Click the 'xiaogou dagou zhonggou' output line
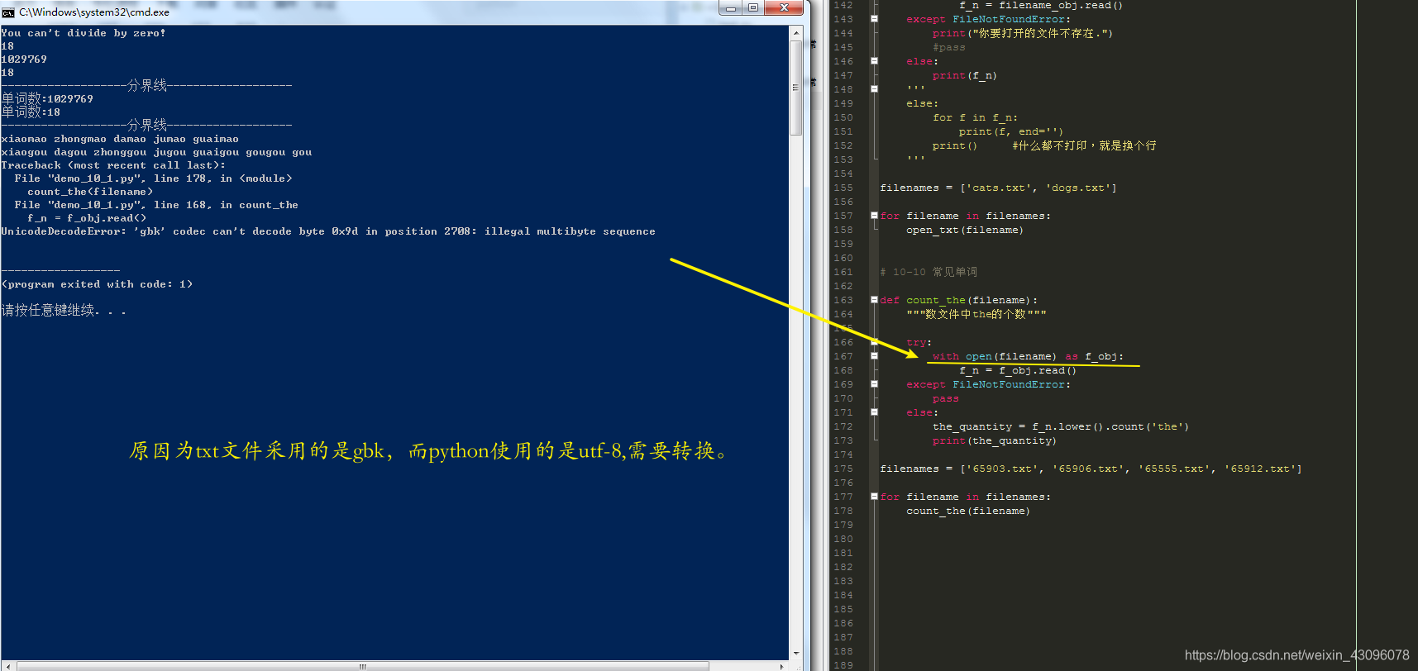 (x=156, y=152)
